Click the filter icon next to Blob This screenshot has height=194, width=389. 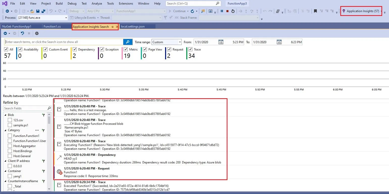(43, 115)
